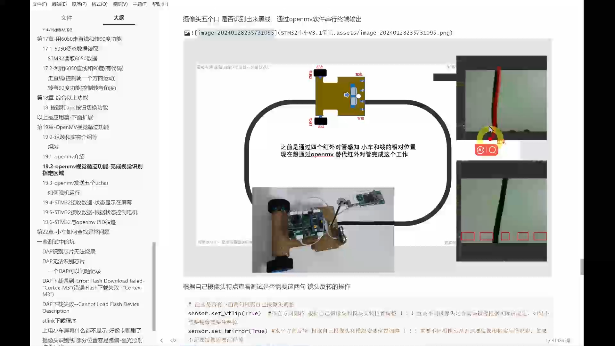Select DAP识别芯片无法烧录 outline item
Image resolution: width=615 pixels, height=346 pixels.
(x=69, y=251)
